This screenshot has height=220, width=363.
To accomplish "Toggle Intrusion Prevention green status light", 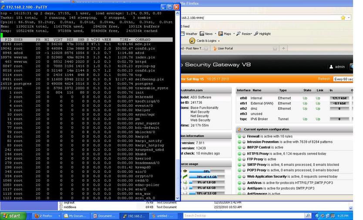I will tap(240, 142).
